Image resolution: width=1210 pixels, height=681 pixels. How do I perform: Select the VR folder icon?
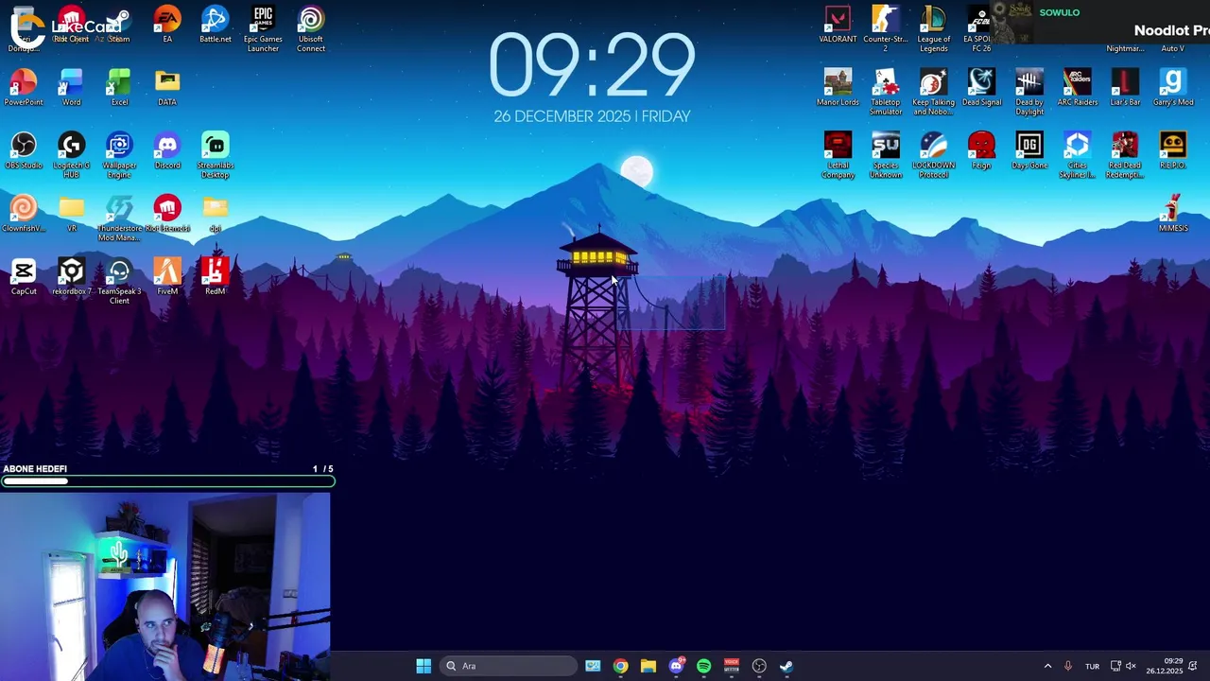[x=71, y=214]
